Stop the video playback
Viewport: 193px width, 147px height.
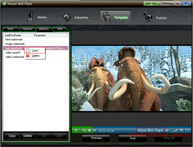89,131
